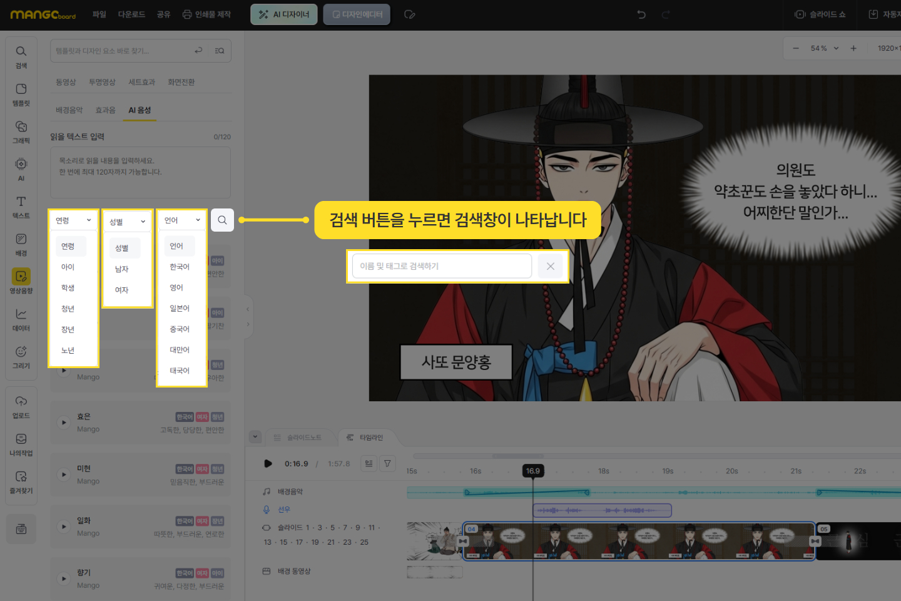Play the 효은 voice preview
901x601 pixels.
64,423
